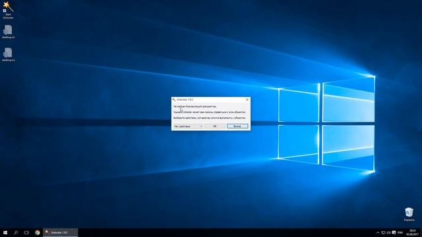Open the taskbar clock and calendar

point(412,232)
